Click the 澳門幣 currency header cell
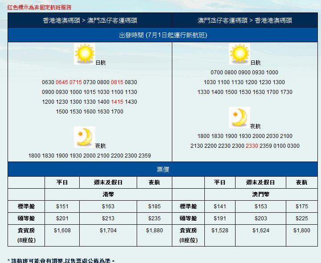321x263 pixels. tap(261, 194)
